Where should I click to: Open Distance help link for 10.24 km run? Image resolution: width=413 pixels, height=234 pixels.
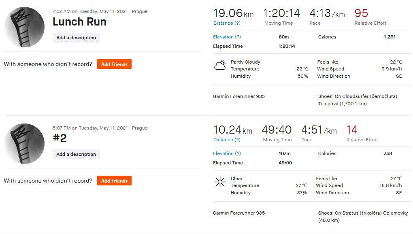click(227, 140)
